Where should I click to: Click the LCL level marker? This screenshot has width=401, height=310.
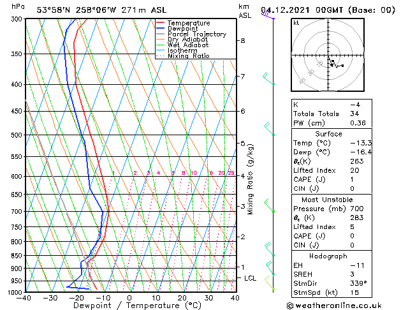(x=250, y=278)
